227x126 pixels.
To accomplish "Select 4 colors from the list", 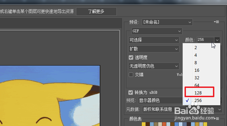I will pos(202,55).
